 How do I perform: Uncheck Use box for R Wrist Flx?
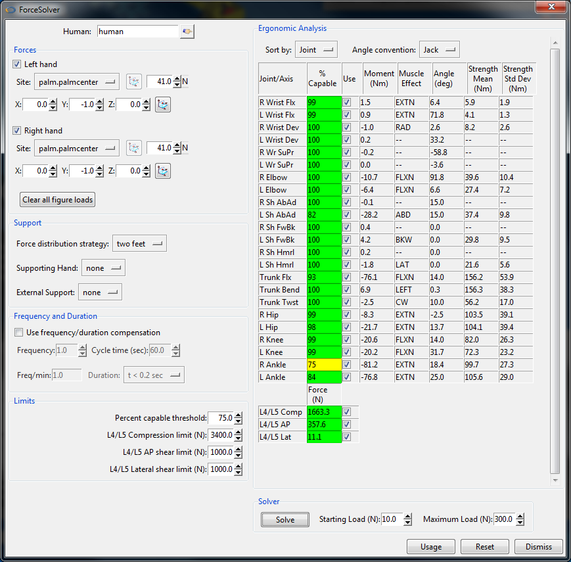tap(347, 103)
